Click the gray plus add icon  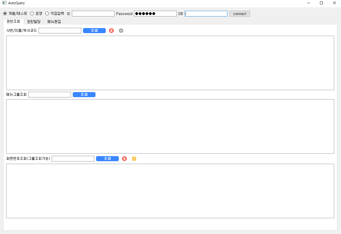click(121, 31)
